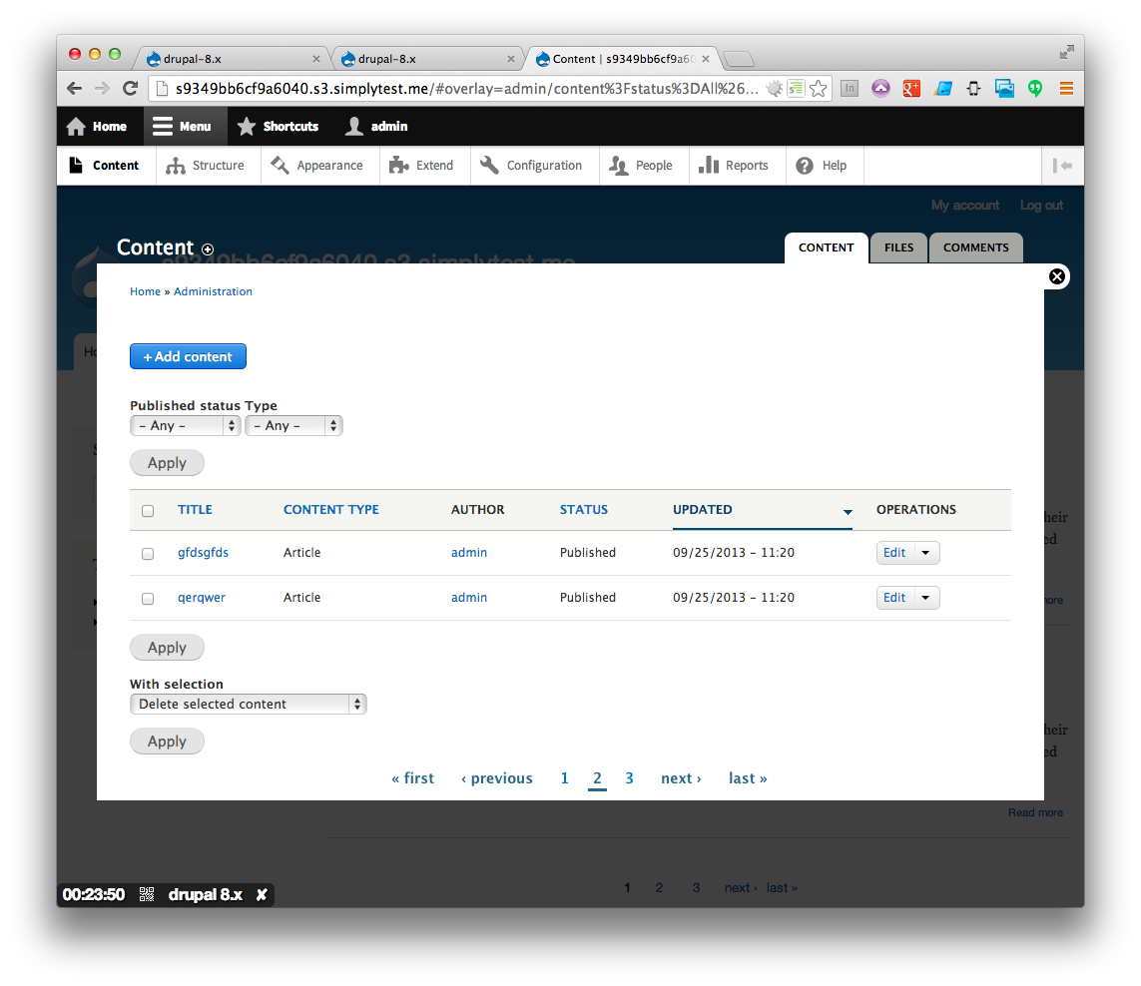Open the gfdsgfds title link
The image size is (1141, 986).
[203, 553]
